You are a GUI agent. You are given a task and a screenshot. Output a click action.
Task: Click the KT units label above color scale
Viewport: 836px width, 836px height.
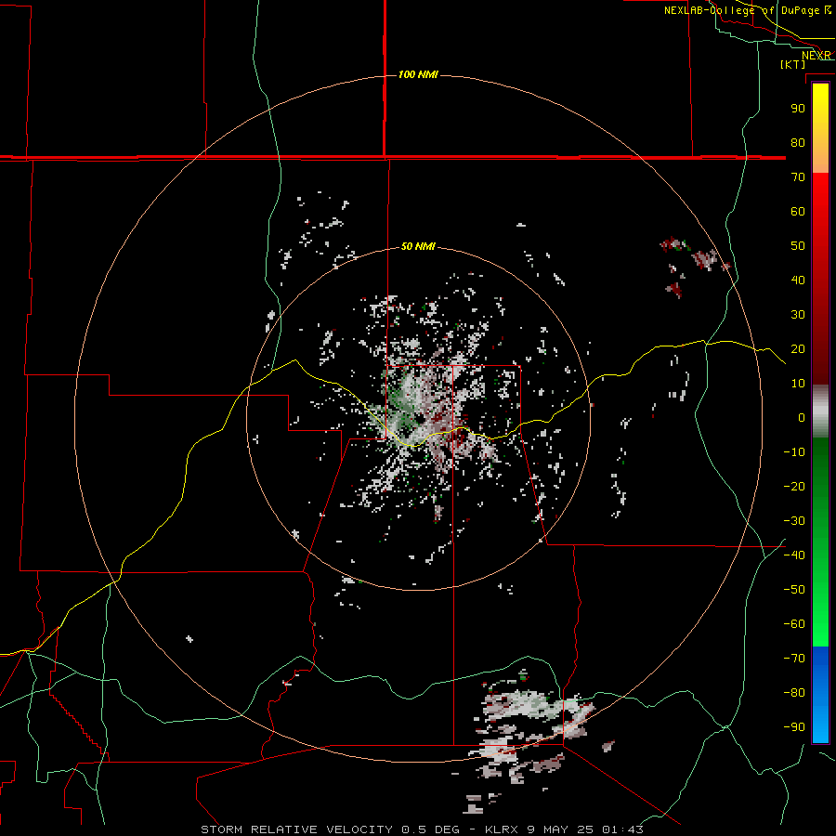pos(793,64)
